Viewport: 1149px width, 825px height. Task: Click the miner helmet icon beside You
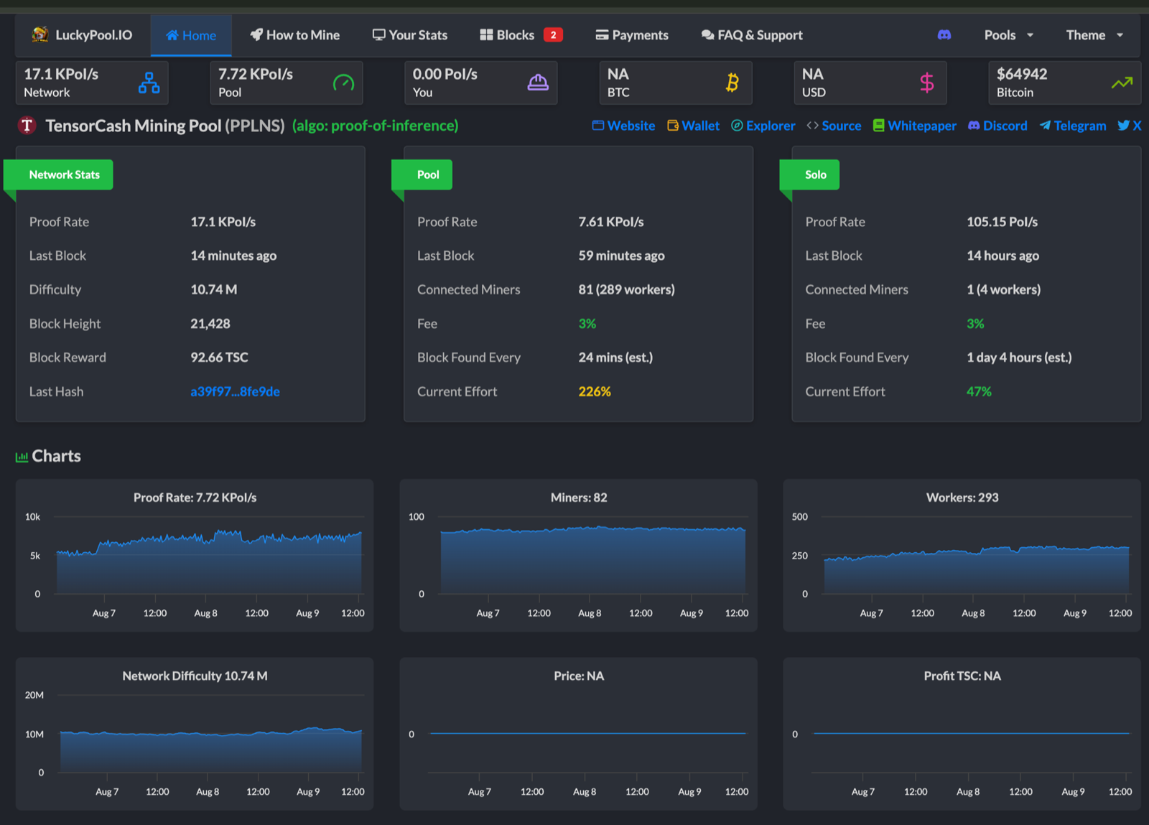click(538, 83)
